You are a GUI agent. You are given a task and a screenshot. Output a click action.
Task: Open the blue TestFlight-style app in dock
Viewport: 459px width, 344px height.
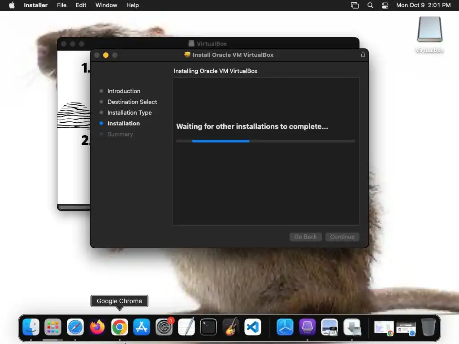click(285, 327)
